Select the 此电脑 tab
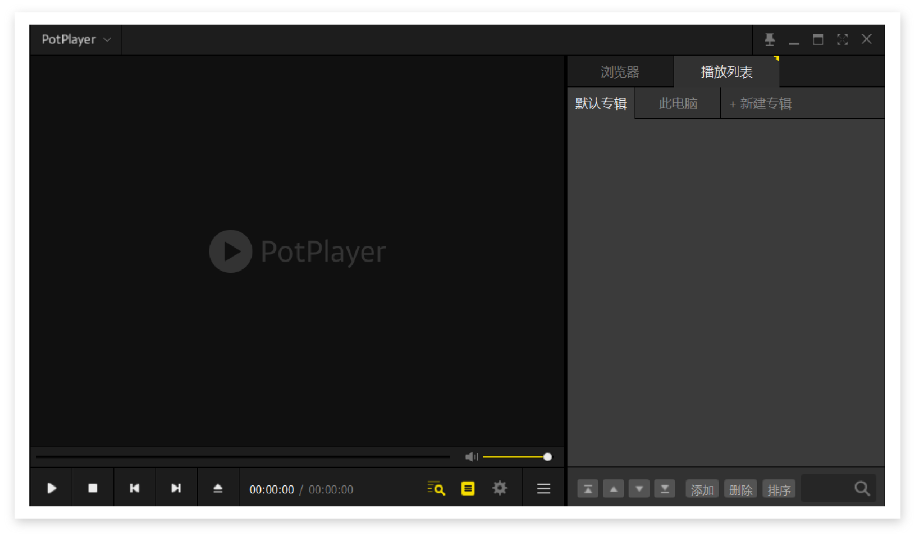The width and height of the screenshot is (918, 538). point(678,103)
